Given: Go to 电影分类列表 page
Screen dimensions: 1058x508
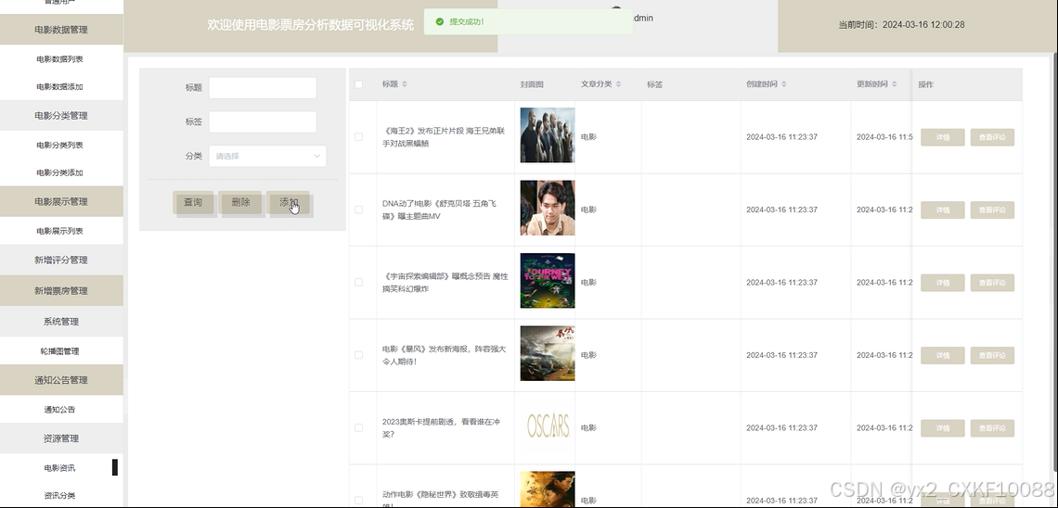Looking at the screenshot, I should pos(60,146).
